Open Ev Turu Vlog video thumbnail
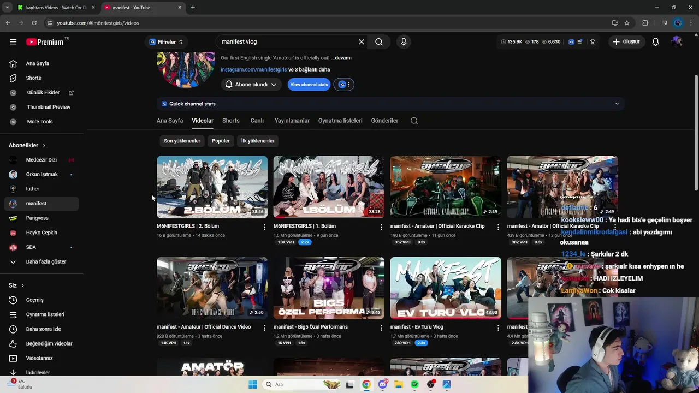Screen dimensions: 699x393 pyautogui.click(x=446, y=288)
